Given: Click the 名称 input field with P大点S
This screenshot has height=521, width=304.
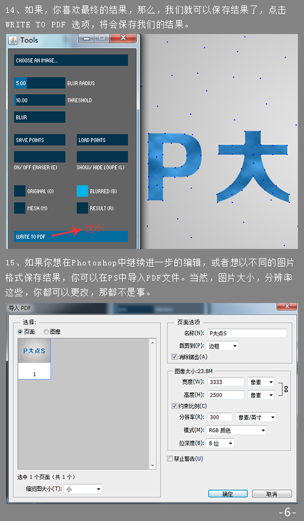Looking at the screenshot, I should (247, 333).
